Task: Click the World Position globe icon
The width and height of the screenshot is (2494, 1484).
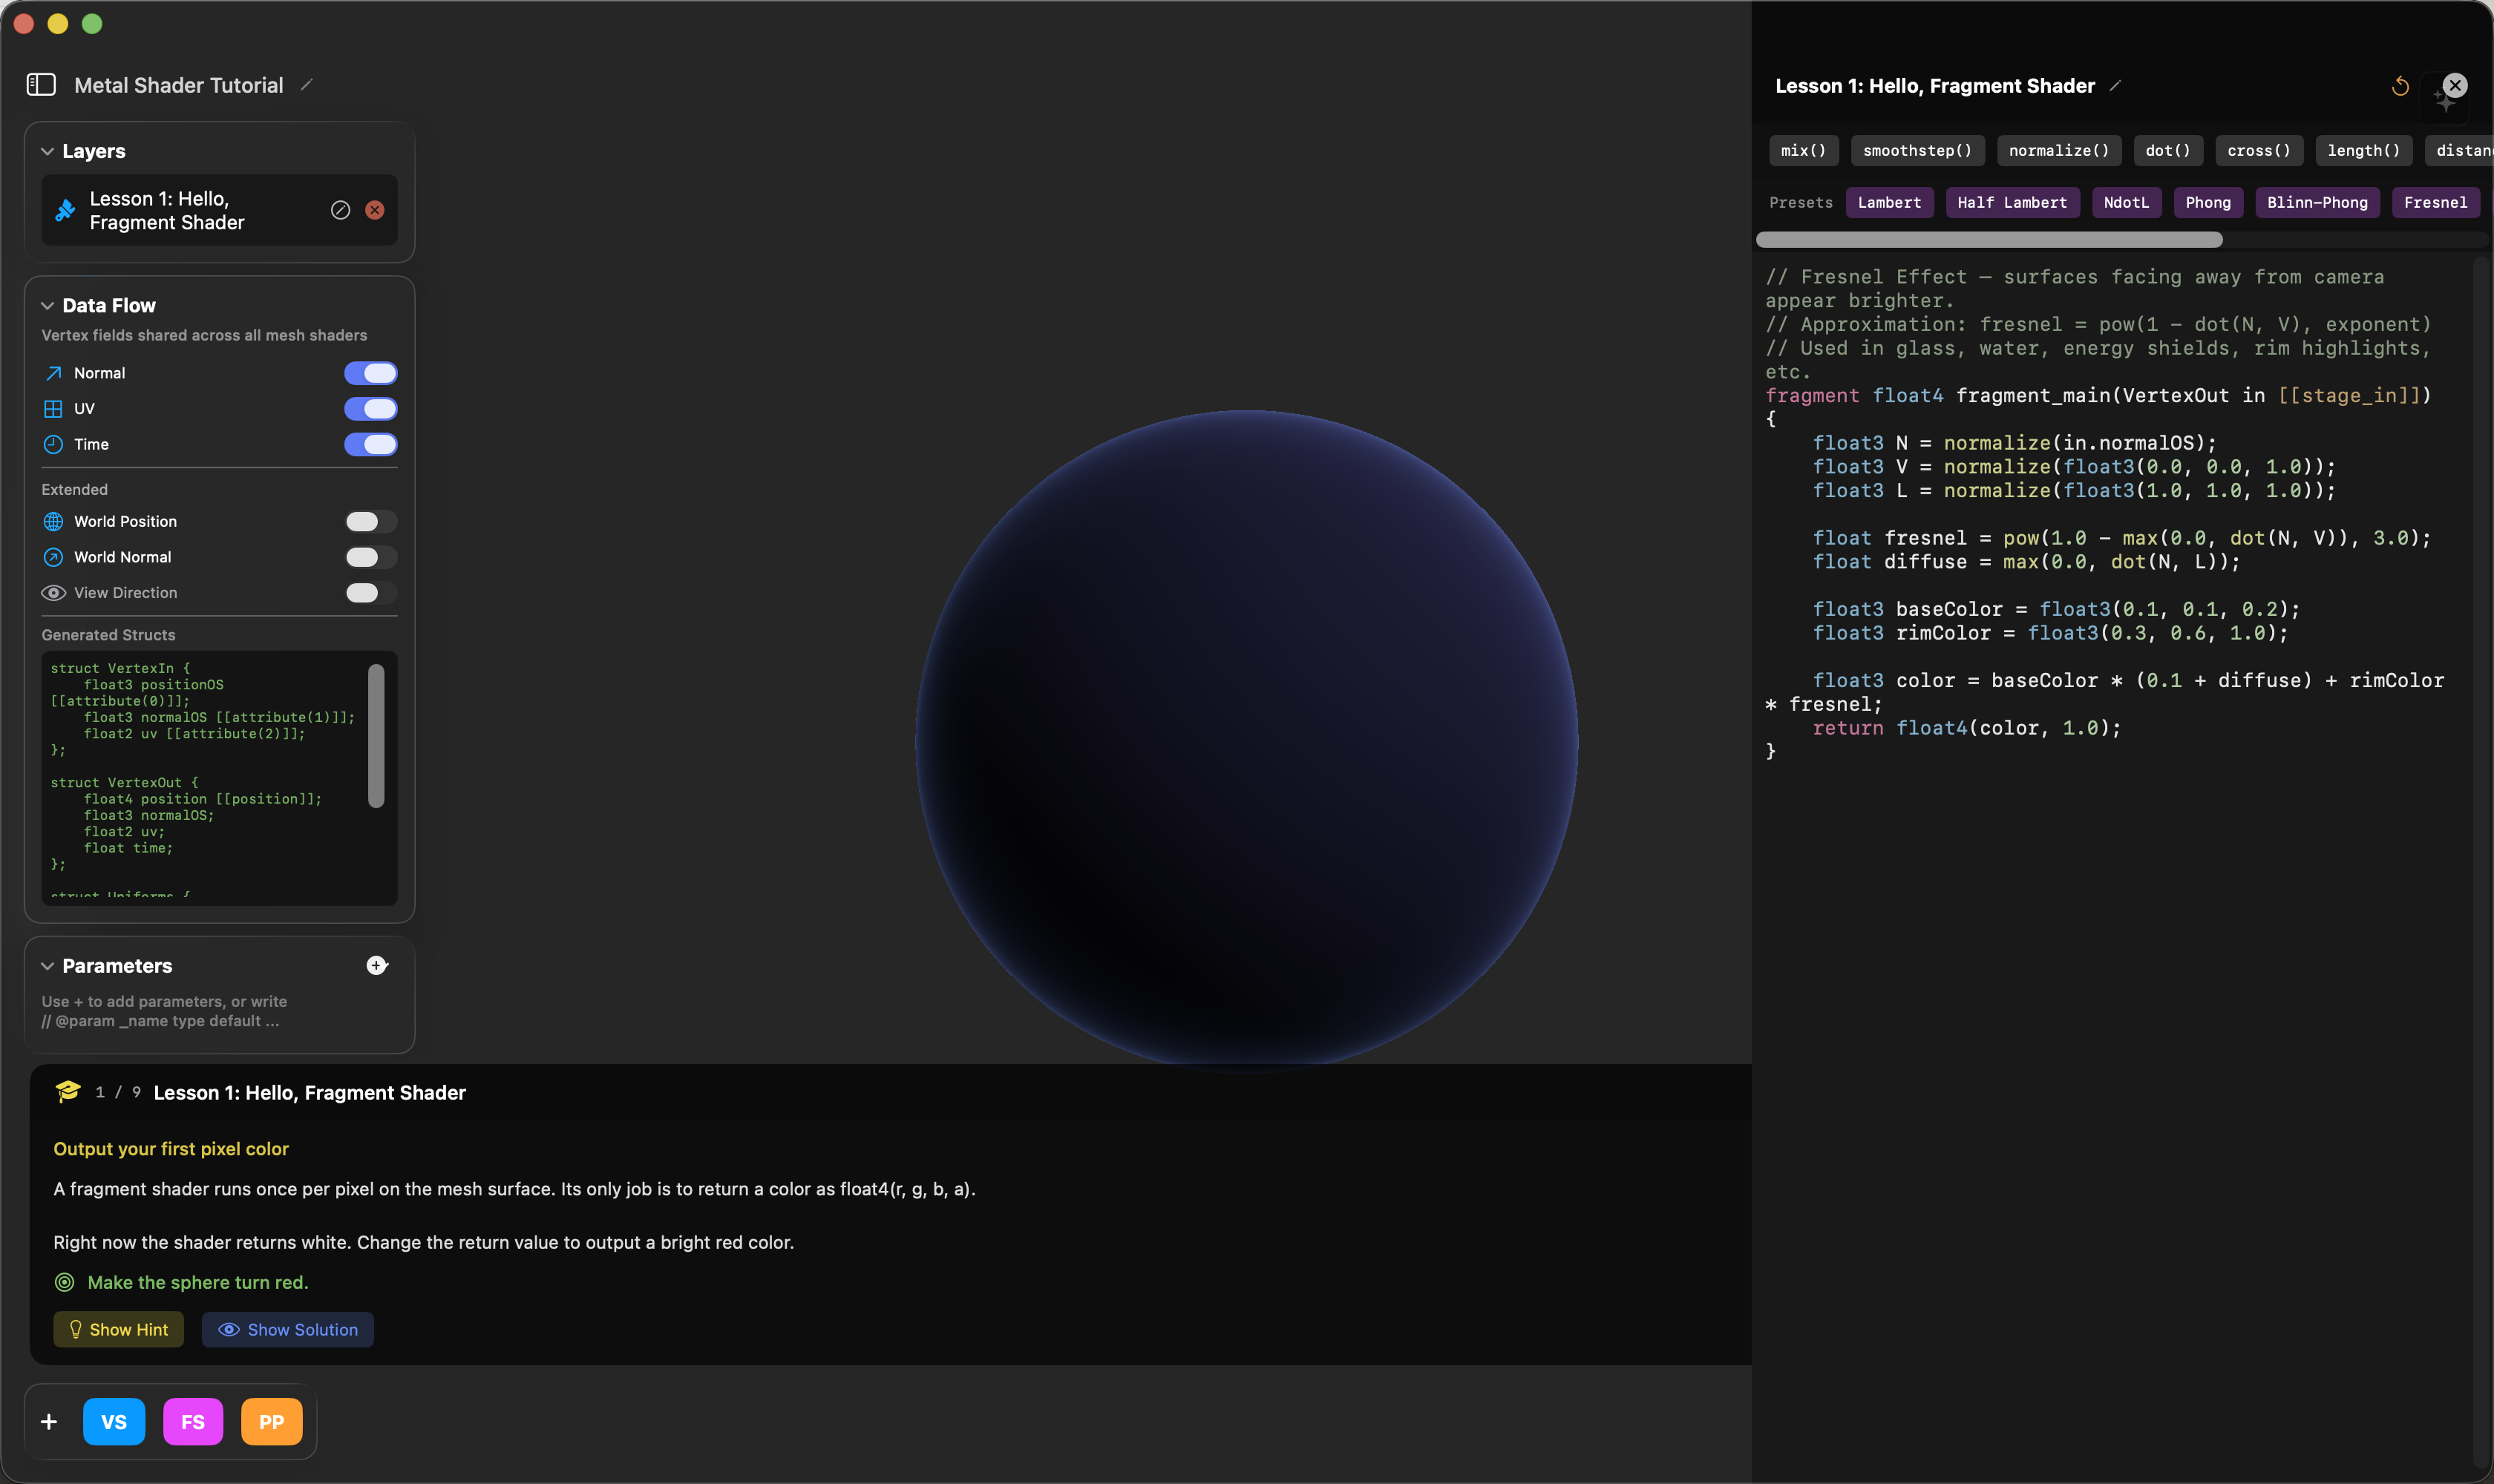Action: tap(54, 522)
